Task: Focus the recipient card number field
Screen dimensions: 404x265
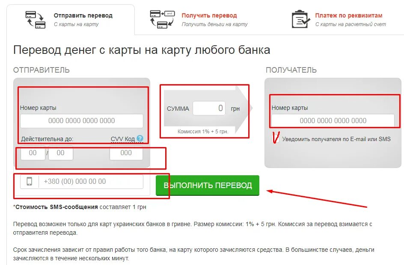Action: click(x=333, y=121)
